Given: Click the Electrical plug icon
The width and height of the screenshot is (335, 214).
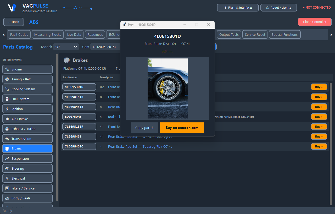Looking at the screenshot, I should (x=7, y=179).
